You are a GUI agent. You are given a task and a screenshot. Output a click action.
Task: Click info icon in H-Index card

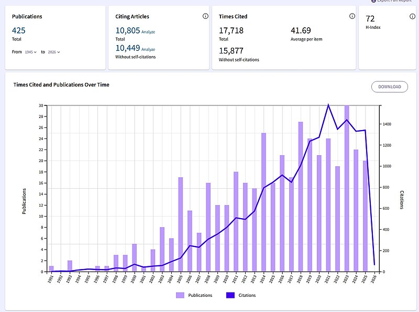(x=412, y=16)
